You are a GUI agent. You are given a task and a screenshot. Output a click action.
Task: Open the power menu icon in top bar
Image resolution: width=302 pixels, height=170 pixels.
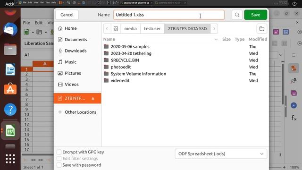coord(294,3)
